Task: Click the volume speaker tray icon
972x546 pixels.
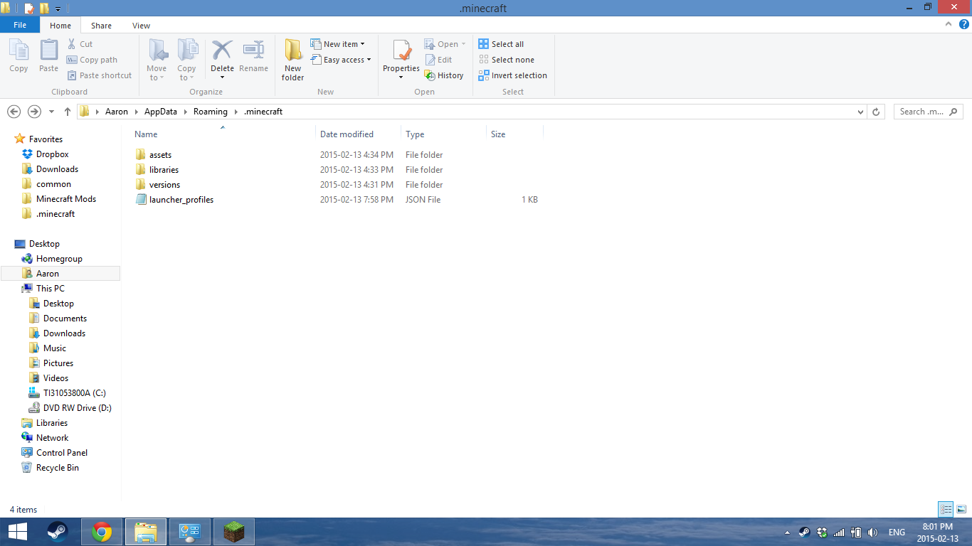Action: click(x=873, y=532)
